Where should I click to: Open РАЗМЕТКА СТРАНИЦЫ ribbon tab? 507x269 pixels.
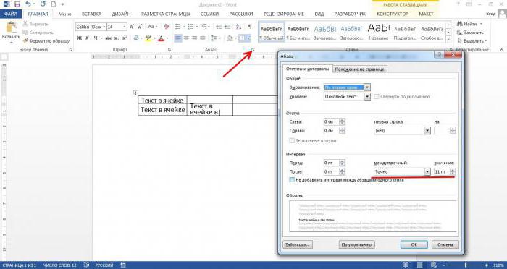[x=166, y=14]
